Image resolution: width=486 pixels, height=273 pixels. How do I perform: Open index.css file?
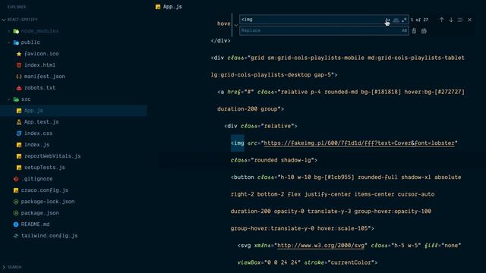coord(38,133)
